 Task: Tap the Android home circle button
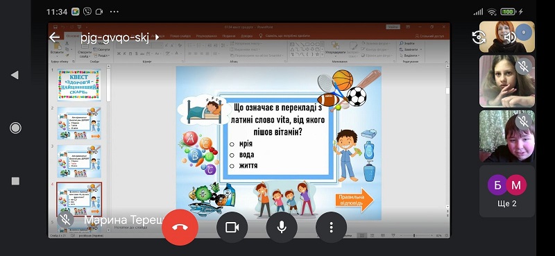coord(15,128)
